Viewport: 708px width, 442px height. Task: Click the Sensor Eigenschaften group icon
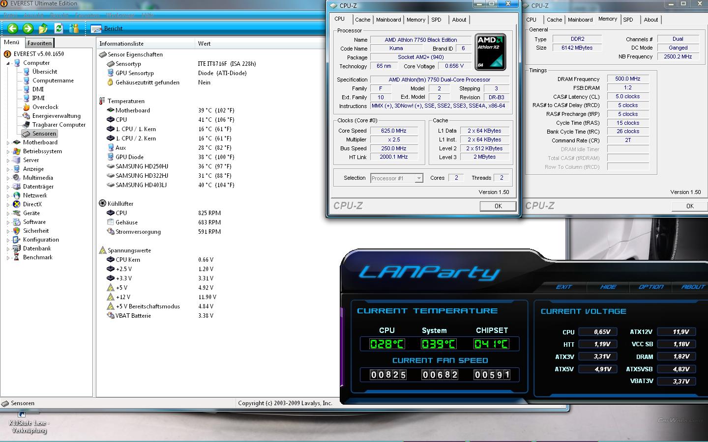point(102,55)
